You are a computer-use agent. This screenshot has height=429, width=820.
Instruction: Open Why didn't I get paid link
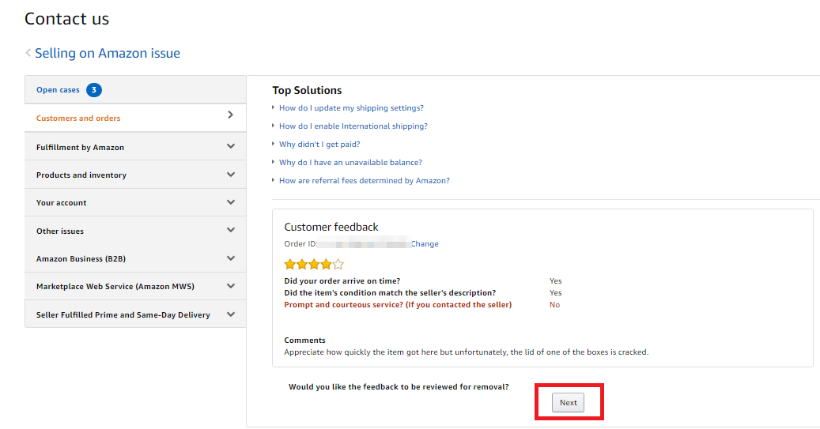[x=319, y=145]
